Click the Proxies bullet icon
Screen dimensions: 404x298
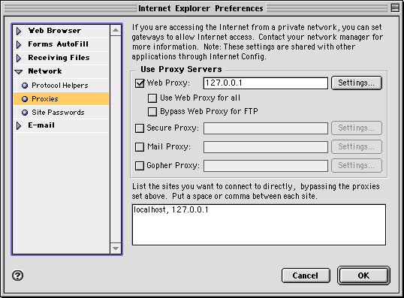[25, 99]
